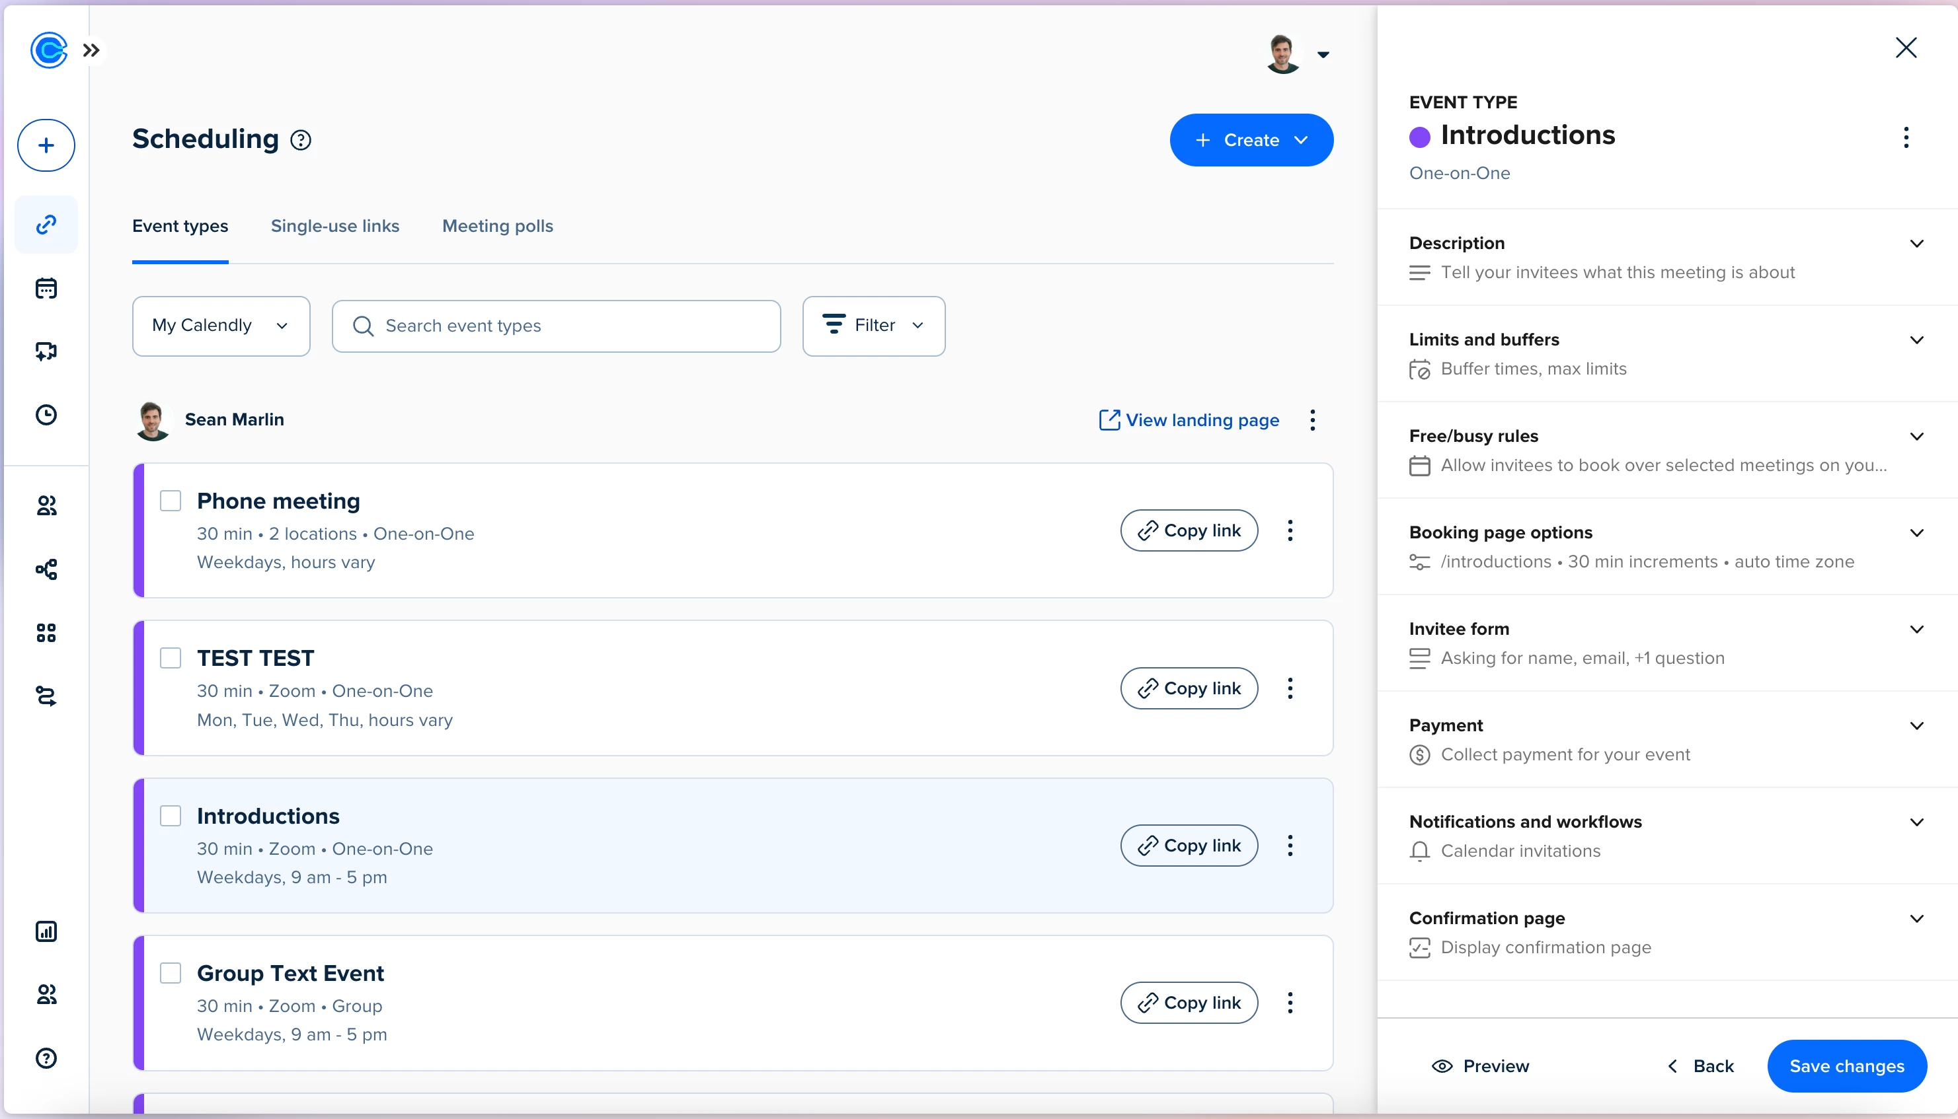Open the Group Text Event title

click(x=290, y=973)
